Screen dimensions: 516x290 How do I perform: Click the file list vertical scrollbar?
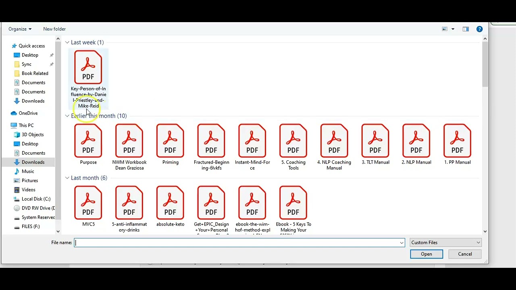[485, 64]
